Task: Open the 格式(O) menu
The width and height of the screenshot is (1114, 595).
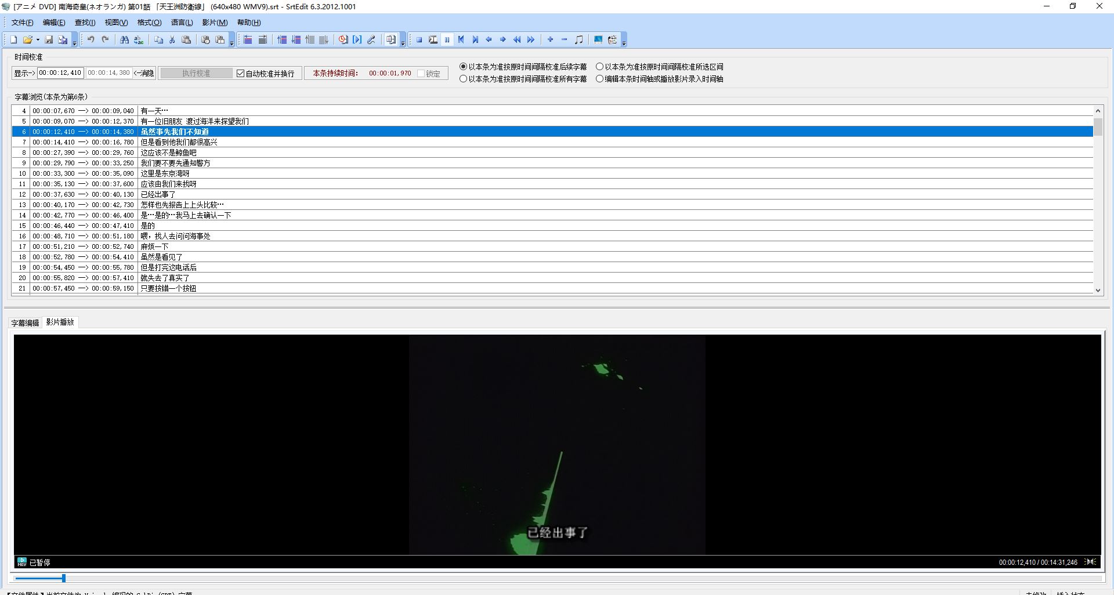Action: pos(149,22)
